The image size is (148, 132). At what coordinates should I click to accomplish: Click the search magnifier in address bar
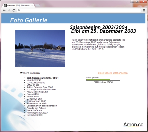click(x=19, y=10)
